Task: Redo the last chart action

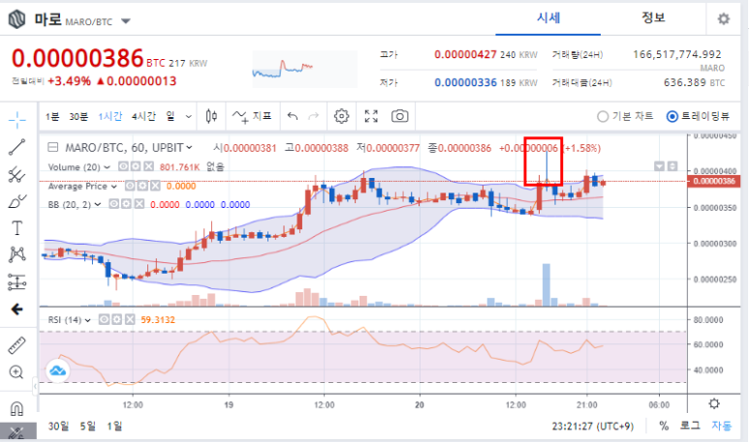Action: click(313, 116)
